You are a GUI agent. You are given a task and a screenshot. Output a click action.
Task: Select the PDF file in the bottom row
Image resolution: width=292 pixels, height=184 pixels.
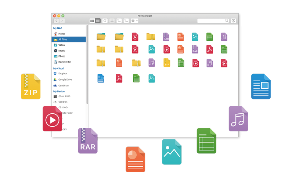pyautogui.click(x=119, y=78)
